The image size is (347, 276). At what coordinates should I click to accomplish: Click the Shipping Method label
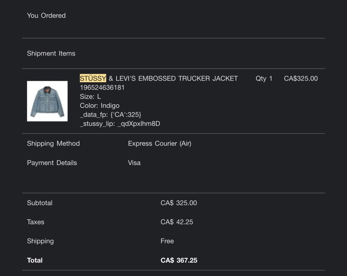click(53, 143)
